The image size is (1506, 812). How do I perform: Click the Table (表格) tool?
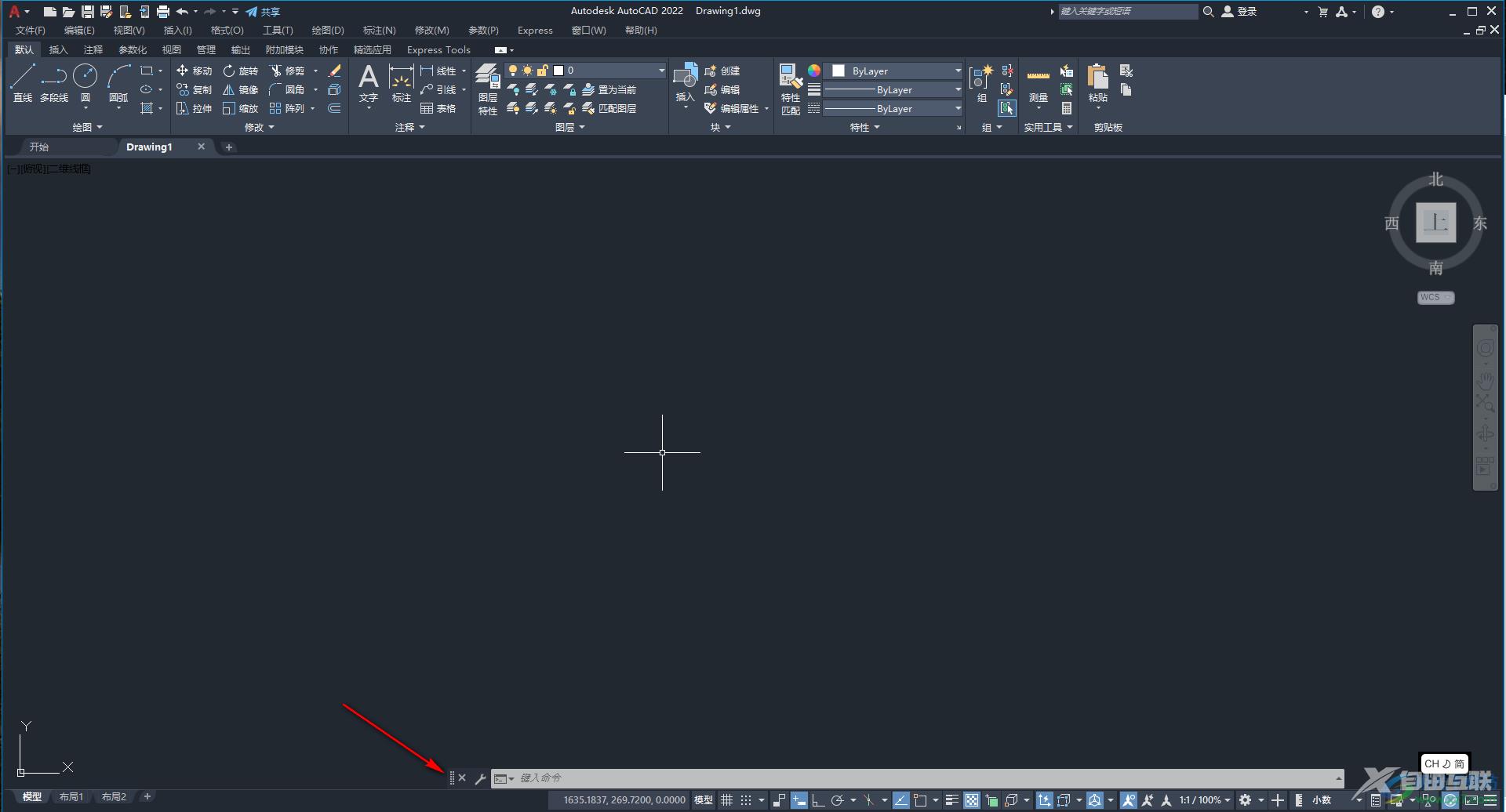(438, 108)
